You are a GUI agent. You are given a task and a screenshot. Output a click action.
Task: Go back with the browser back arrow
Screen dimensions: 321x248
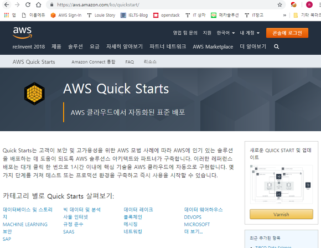[x=7, y=5]
